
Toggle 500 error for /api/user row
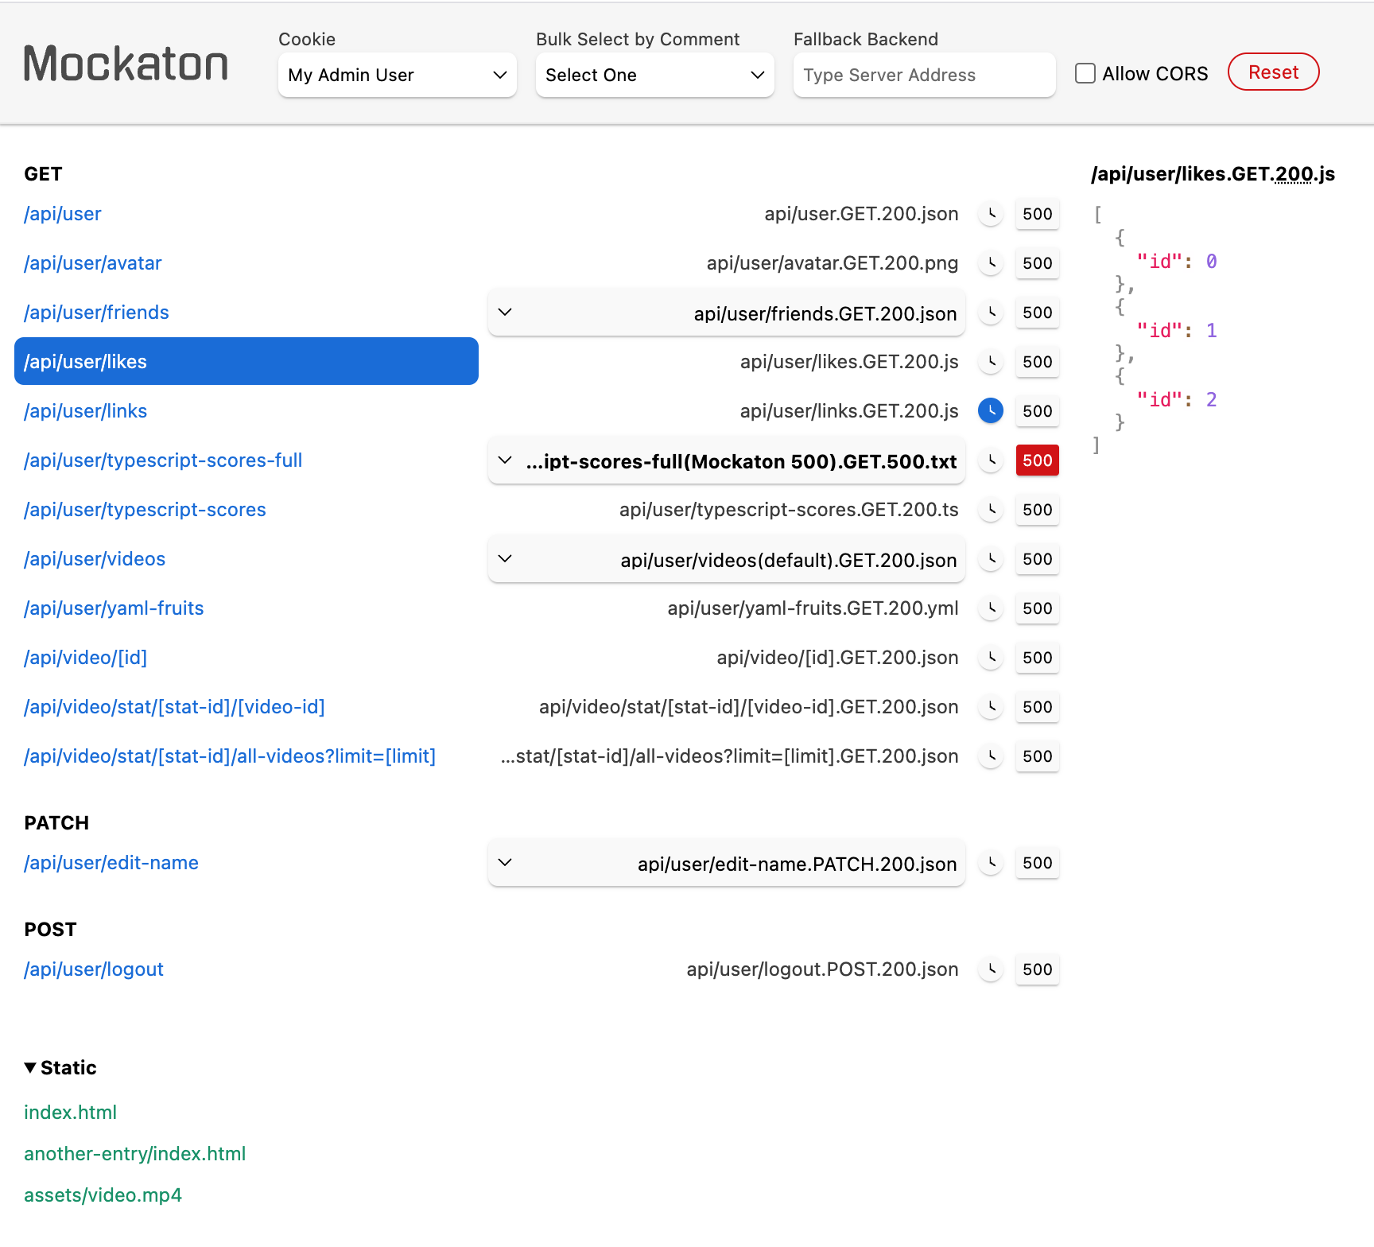pyautogui.click(x=1038, y=214)
